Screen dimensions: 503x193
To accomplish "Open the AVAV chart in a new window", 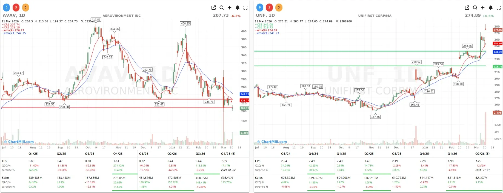I will [214, 8].
